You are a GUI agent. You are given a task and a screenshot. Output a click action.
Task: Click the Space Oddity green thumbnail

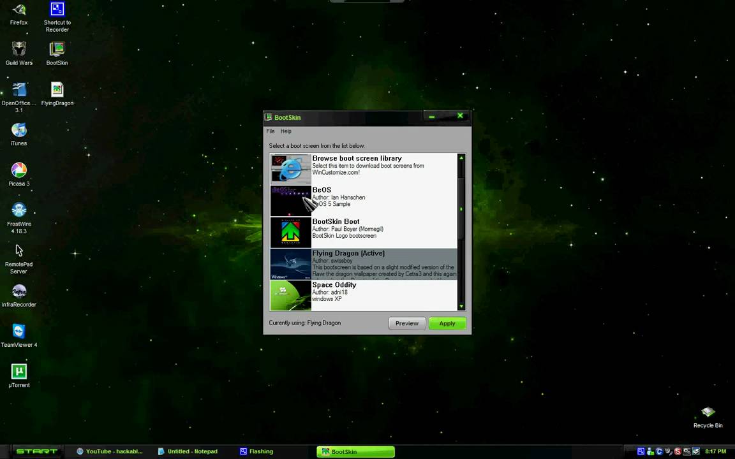(291, 296)
